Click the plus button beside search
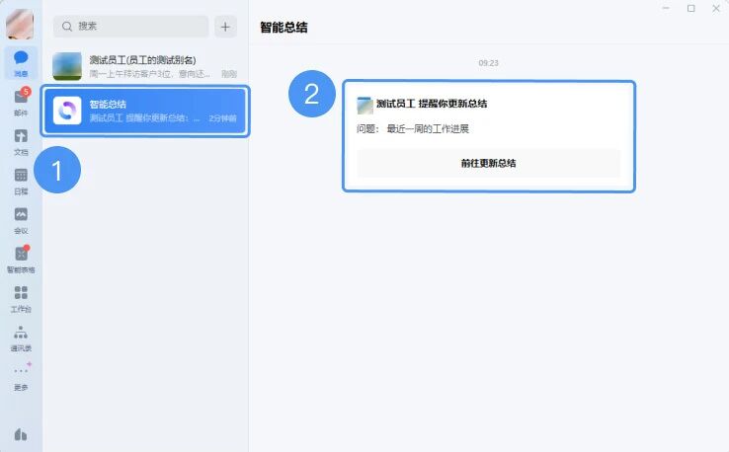The height and width of the screenshot is (452, 729). pos(226,27)
